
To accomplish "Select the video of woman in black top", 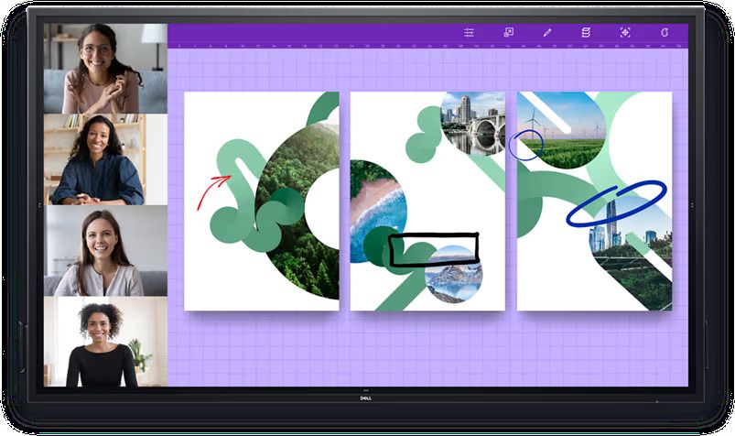I will coord(105,342).
